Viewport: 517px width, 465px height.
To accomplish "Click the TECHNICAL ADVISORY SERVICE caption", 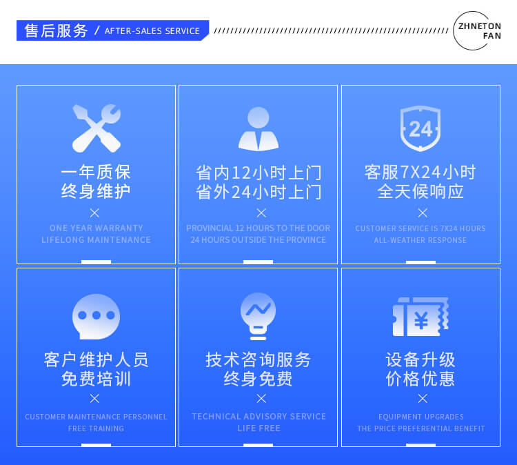I will point(258,417).
